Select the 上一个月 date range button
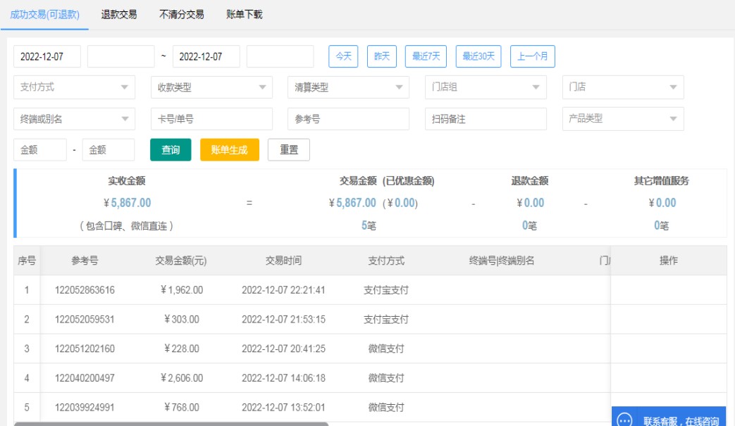735x426 pixels. 533,56
